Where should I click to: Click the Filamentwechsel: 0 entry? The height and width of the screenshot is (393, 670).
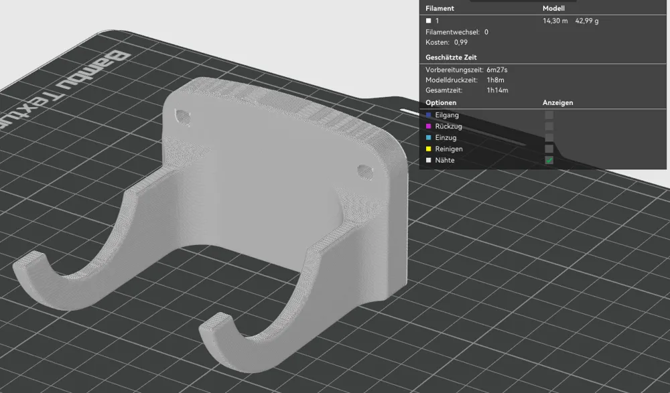(457, 32)
